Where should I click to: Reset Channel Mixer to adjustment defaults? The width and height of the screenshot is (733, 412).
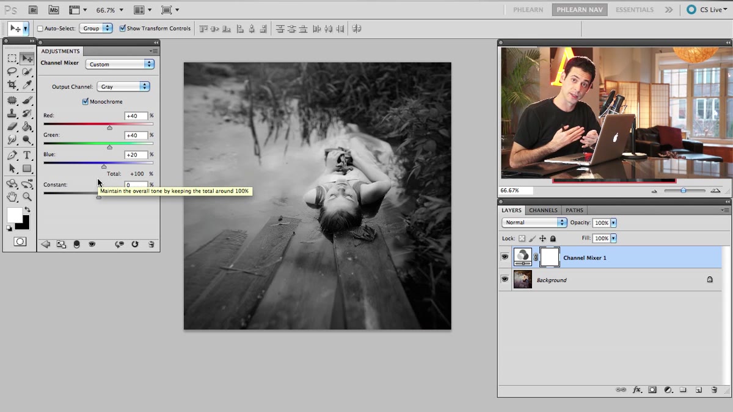tap(134, 244)
